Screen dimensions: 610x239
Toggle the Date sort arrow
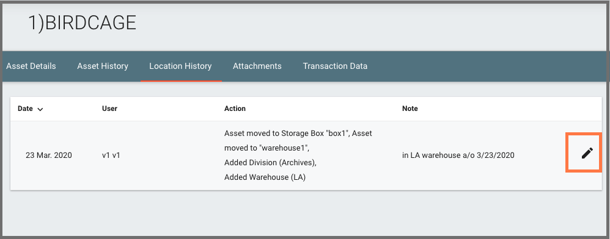[x=40, y=109]
